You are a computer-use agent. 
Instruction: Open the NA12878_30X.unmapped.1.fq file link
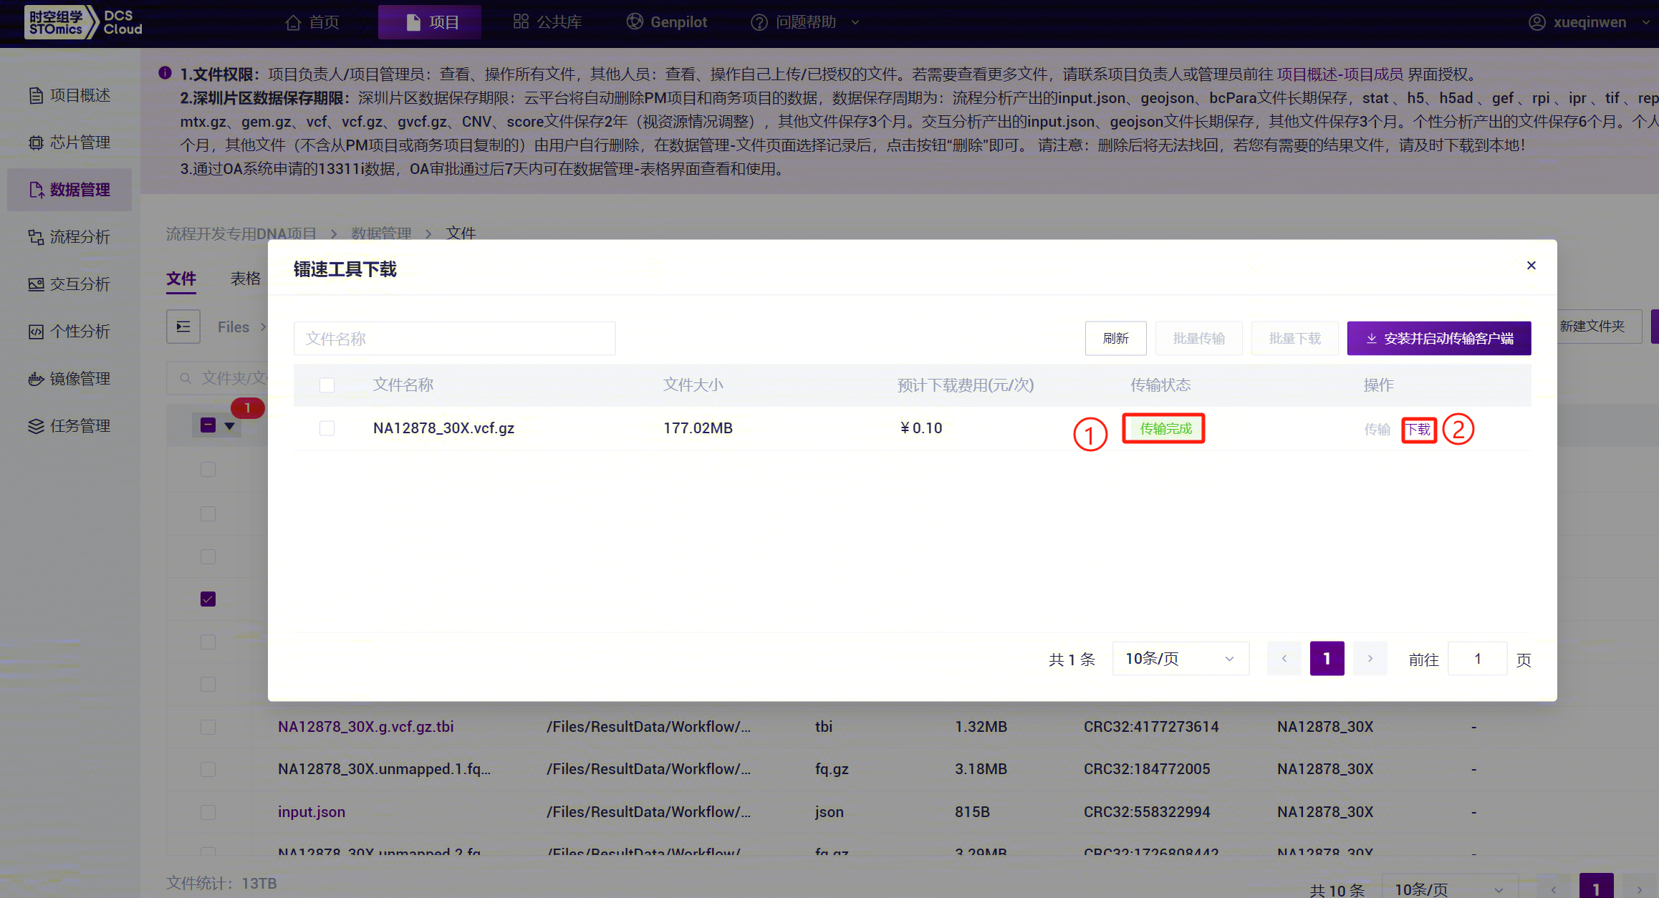coord(384,769)
